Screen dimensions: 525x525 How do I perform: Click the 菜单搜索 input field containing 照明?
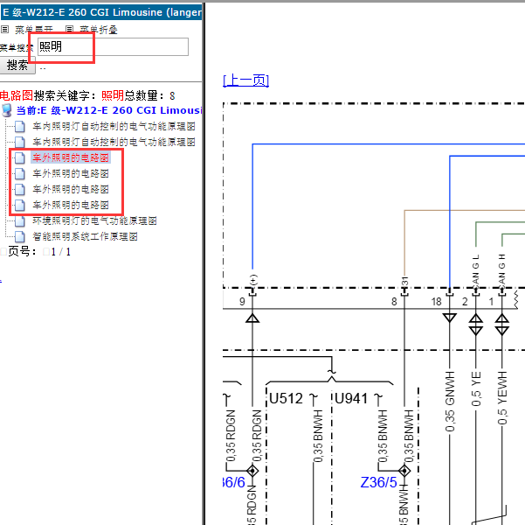click(x=113, y=46)
